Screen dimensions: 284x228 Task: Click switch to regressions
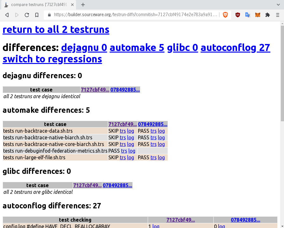[52, 59]
